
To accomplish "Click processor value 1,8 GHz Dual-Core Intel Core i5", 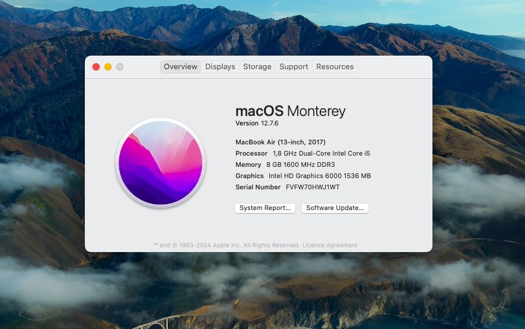I will click(322, 153).
